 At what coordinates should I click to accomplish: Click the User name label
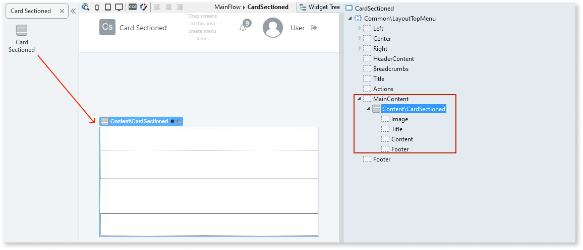click(298, 28)
